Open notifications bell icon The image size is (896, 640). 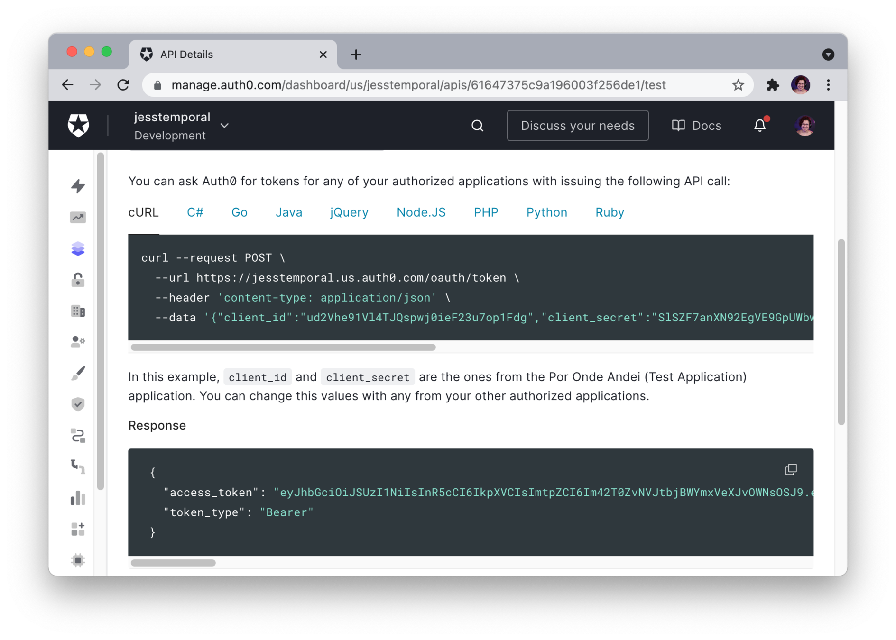760,125
